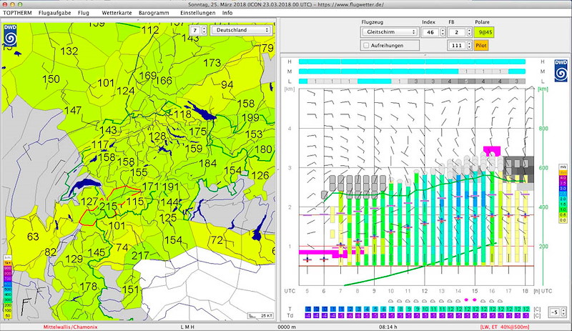This screenshot has width=572, height=331.
Task: Click the L row cloud cover cell 5
Action: tap(466, 81)
